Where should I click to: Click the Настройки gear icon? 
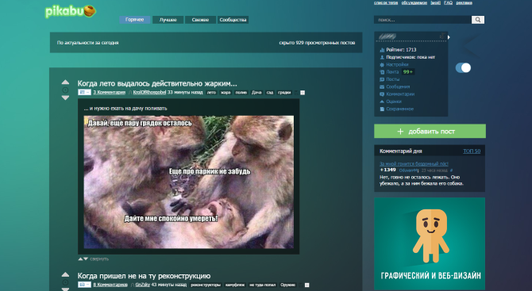pyautogui.click(x=382, y=65)
